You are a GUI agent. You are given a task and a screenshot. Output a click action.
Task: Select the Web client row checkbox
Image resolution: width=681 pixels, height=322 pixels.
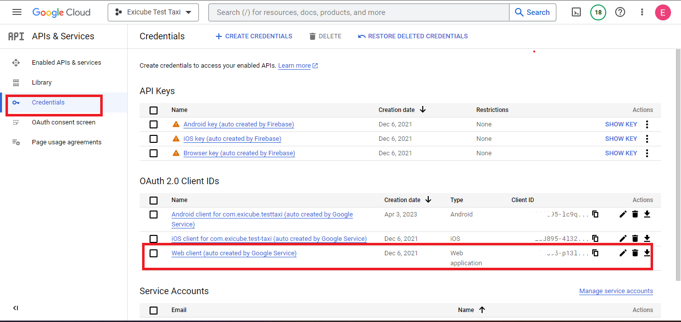154,253
